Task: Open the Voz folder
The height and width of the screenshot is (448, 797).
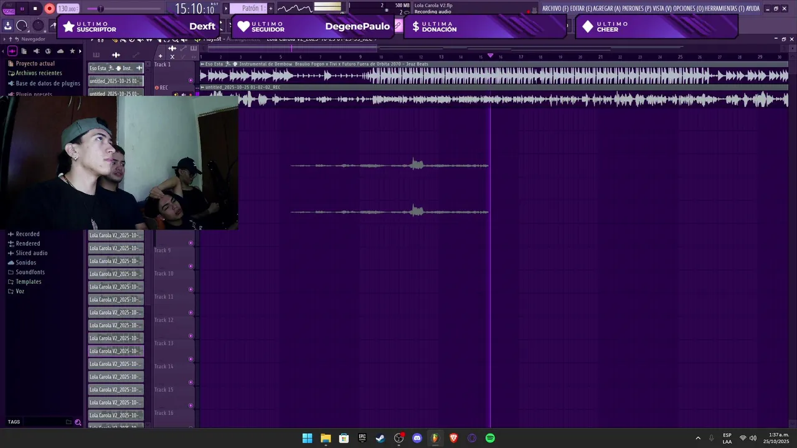Action: click(x=16, y=291)
